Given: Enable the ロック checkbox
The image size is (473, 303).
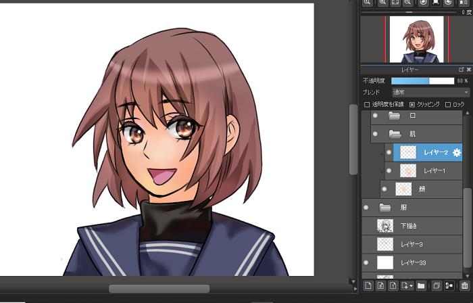Looking at the screenshot, I should coord(448,105).
